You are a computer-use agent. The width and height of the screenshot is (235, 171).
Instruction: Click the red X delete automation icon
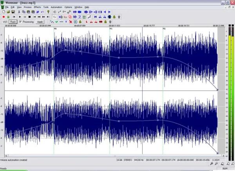click(70, 22)
